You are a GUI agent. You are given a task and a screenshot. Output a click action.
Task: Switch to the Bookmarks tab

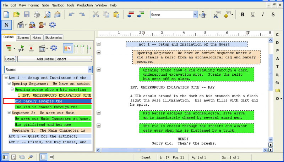tap(54, 37)
